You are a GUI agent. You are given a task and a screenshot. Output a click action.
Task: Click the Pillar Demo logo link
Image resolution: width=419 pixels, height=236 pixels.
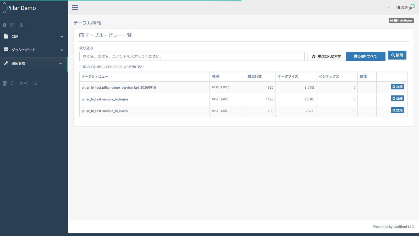coord(19,8)
